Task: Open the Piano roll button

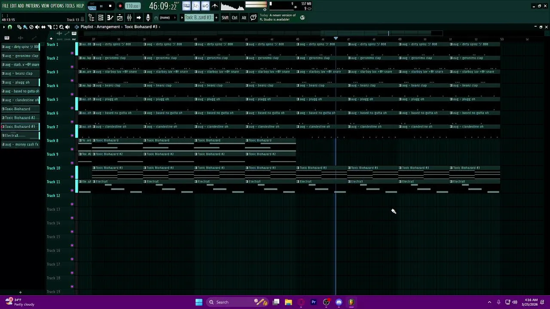Action: point(110,18)
